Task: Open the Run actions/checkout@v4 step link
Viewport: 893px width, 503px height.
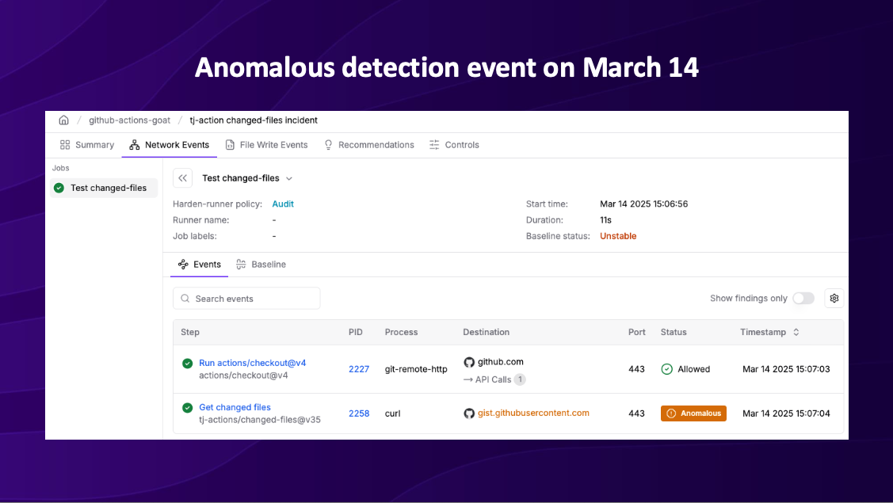Action: tap(252, 363)
